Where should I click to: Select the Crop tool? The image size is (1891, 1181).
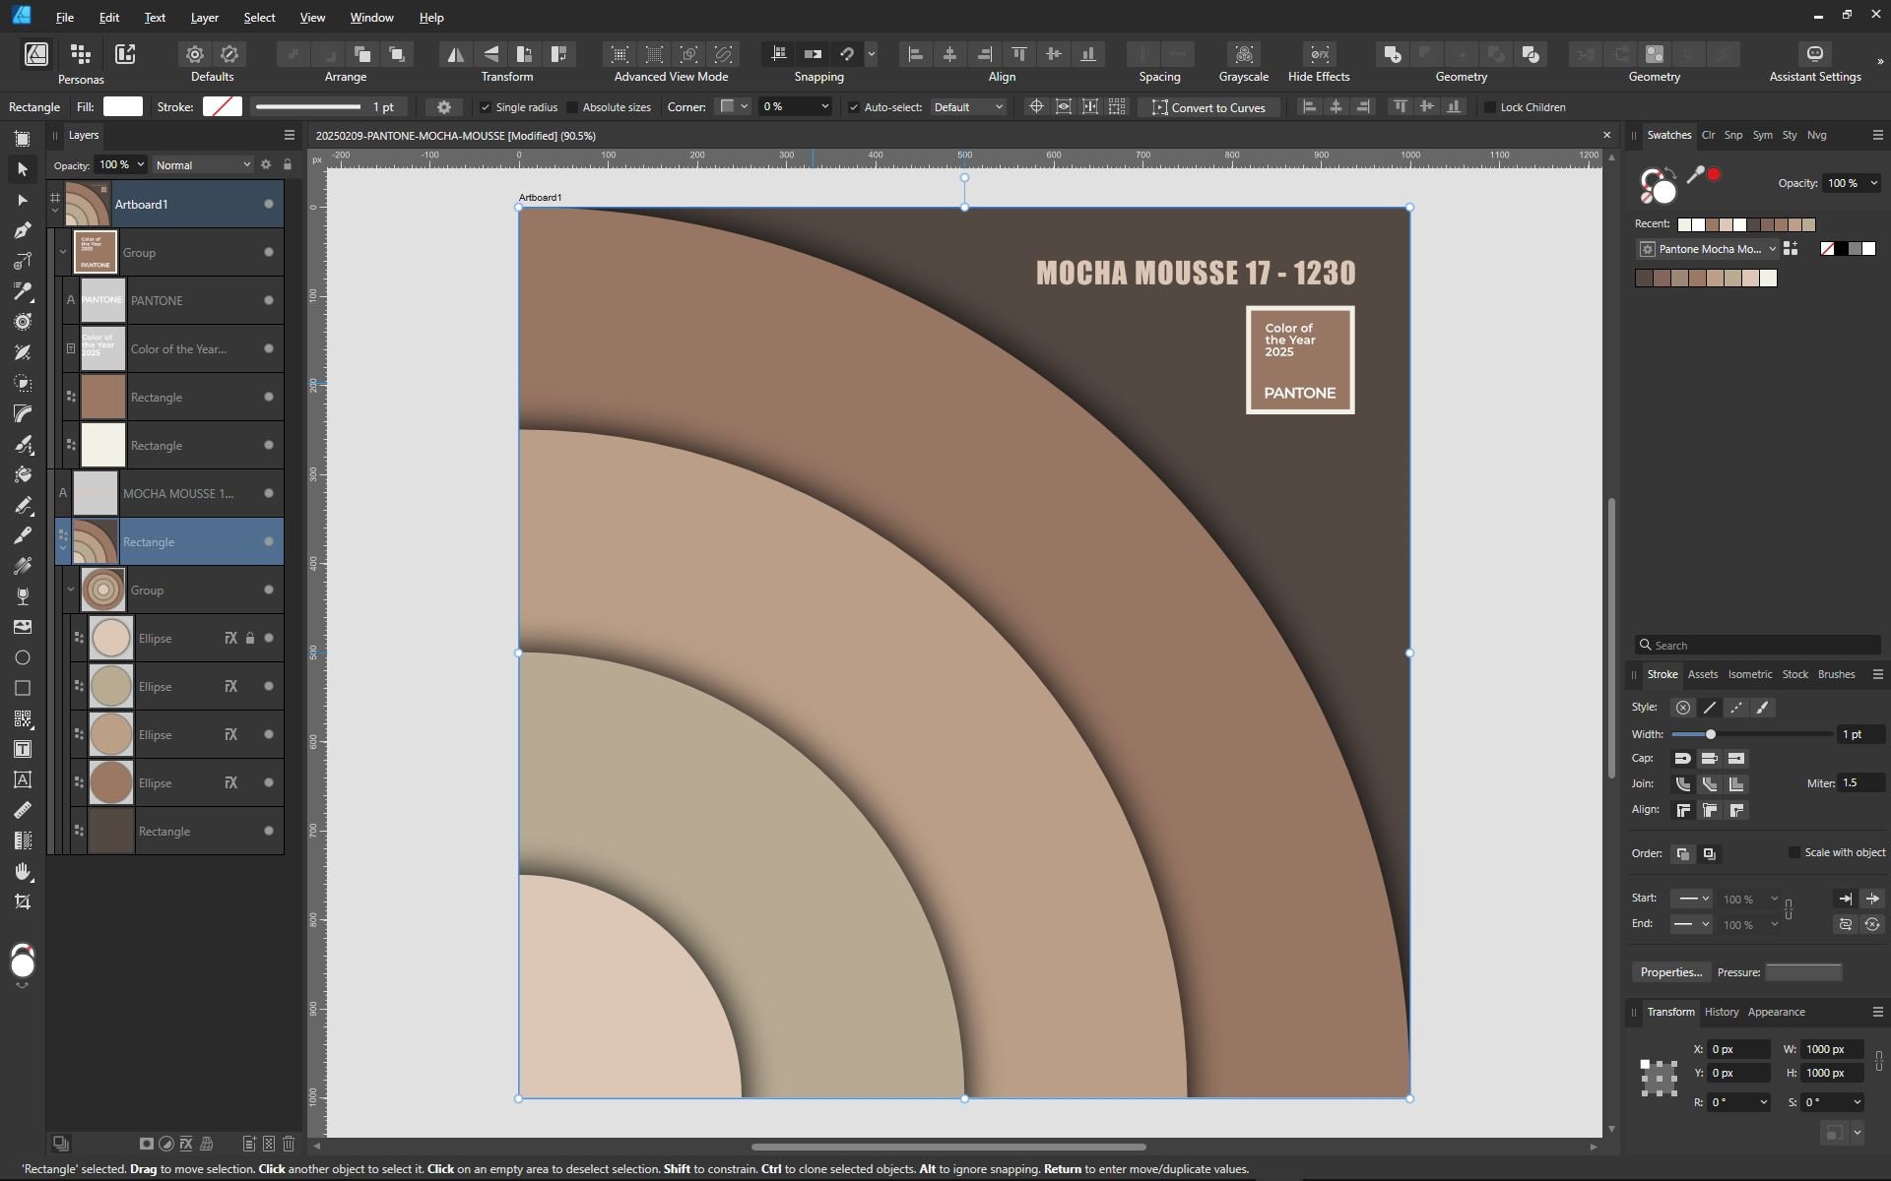pos(23,902)
